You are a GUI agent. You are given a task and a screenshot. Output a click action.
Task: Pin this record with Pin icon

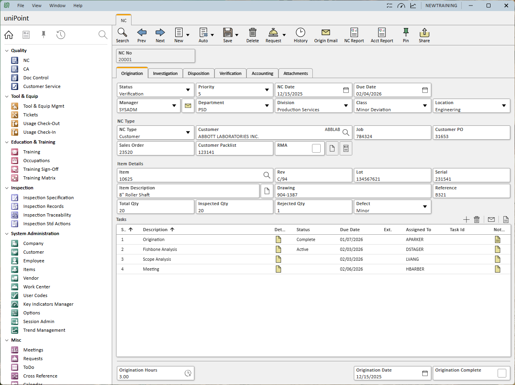pos(406,32)
